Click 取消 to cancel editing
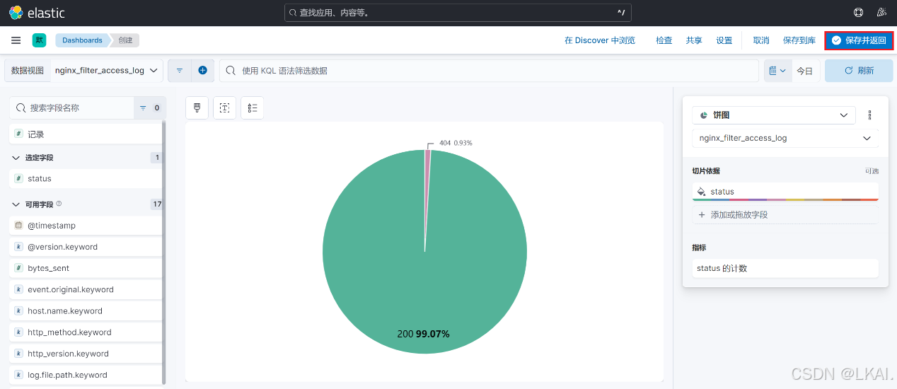Screen dimensions: 897x389 click(761, 40)
